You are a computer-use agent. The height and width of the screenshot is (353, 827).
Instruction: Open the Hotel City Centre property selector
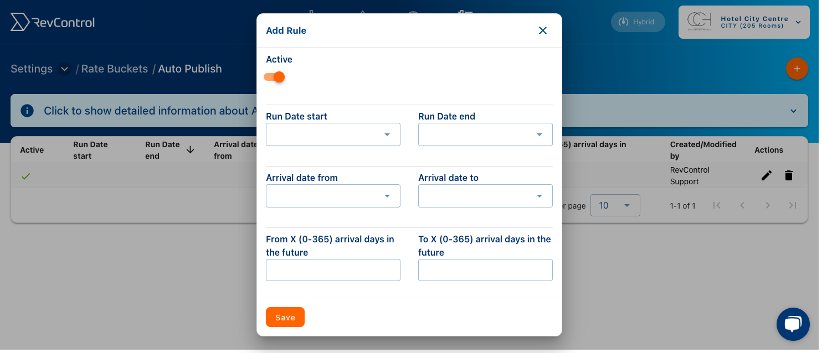point(744,22)
